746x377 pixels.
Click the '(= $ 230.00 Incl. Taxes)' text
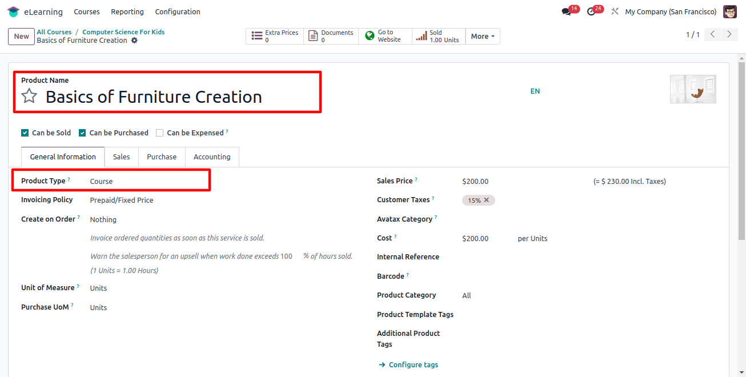pos(629,182)
